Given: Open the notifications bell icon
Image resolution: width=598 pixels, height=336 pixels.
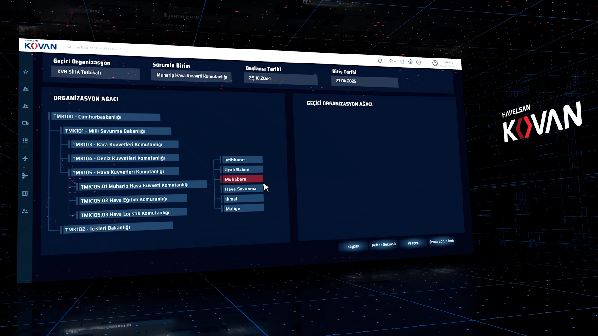Looking at the screenshot, I should pos(380,60).
